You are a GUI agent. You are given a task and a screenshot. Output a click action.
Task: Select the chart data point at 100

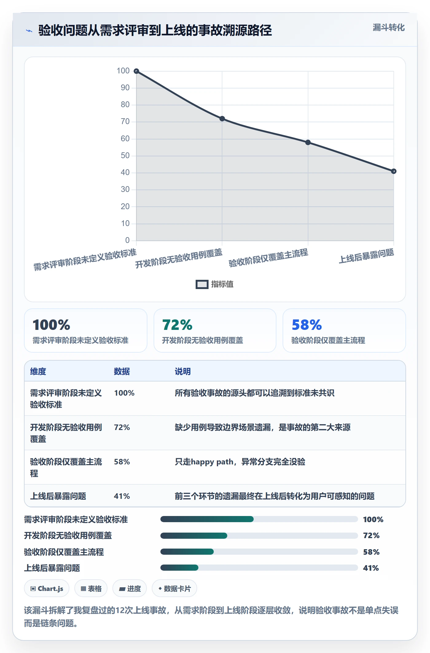[x=136, y=71]
